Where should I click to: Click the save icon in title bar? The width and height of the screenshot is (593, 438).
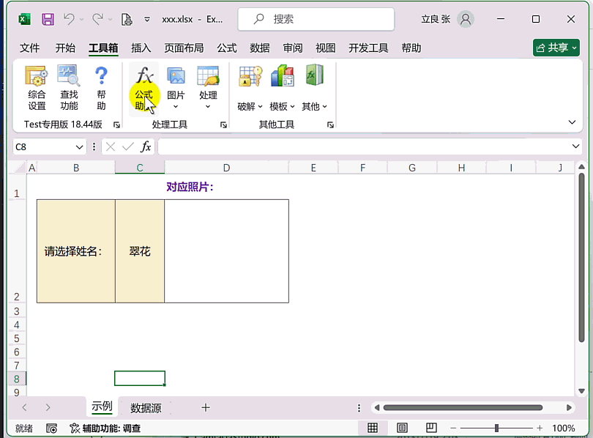pos(48,19)
